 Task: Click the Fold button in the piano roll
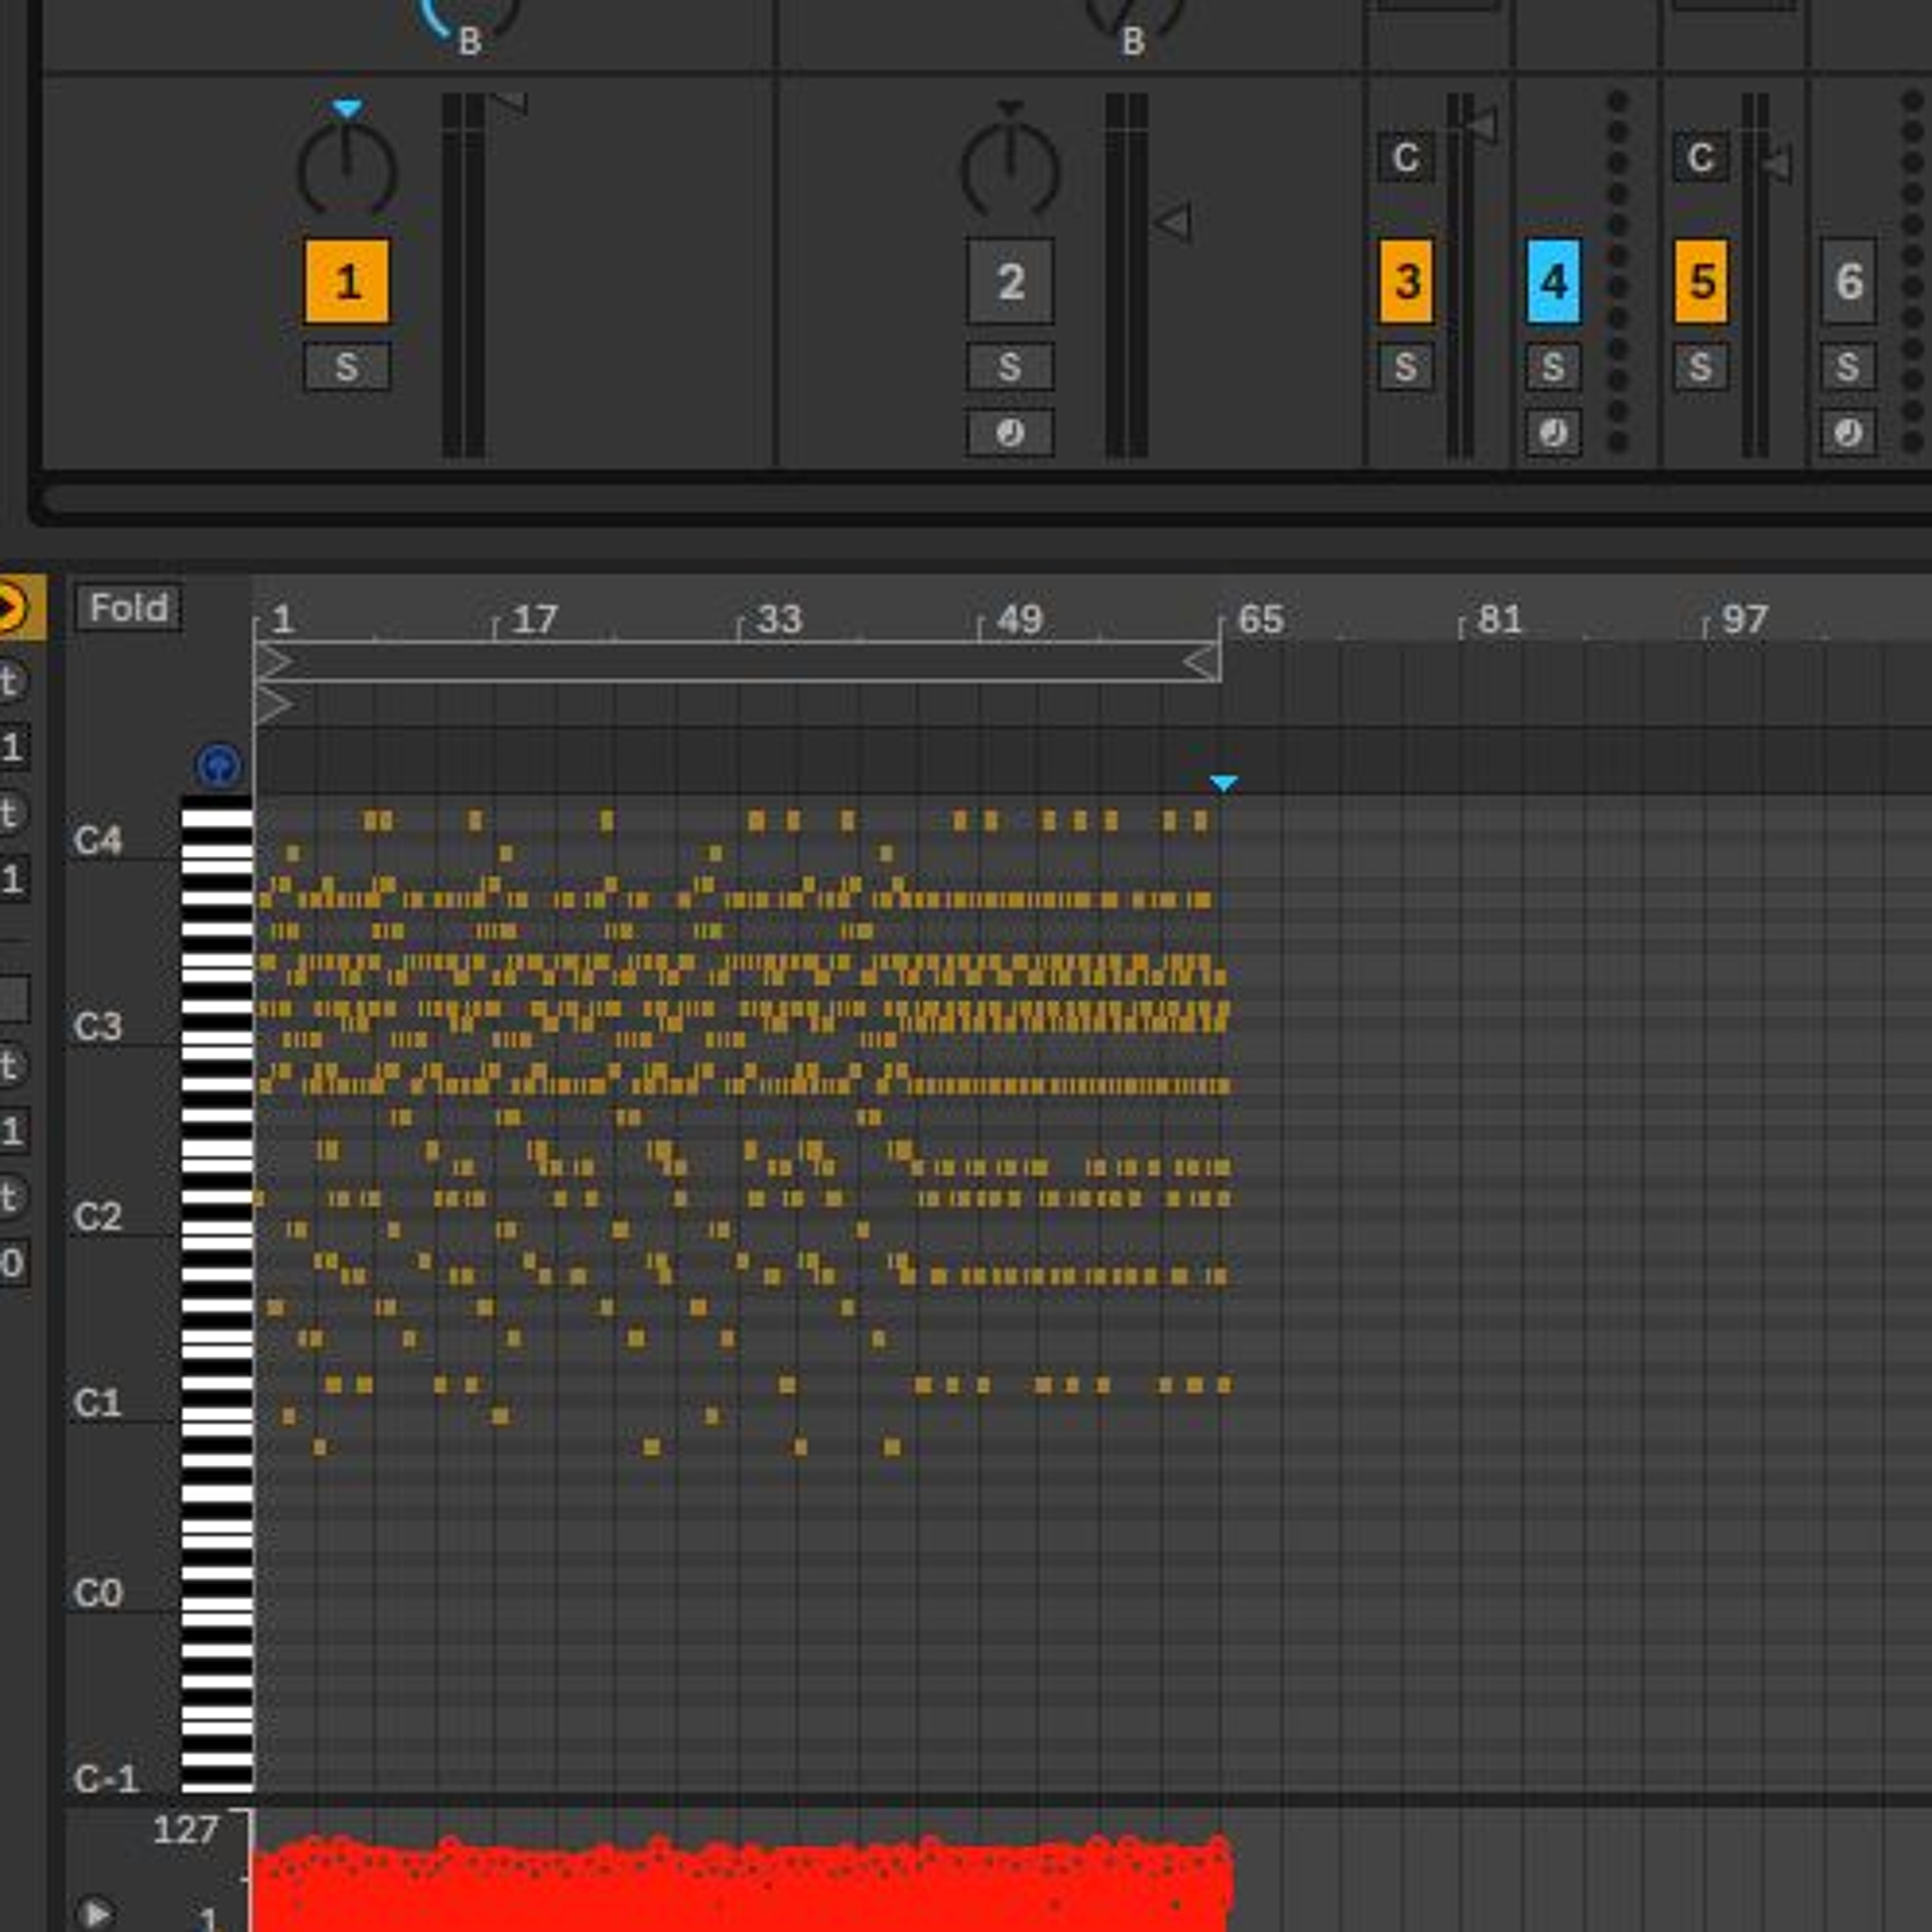click(x=128, y=607)
